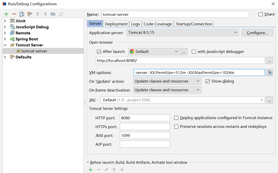Image resolution: width=278 pixels, height=173 pixels.
Task: Click the Configure... button
Action: (x=257, y=33)
